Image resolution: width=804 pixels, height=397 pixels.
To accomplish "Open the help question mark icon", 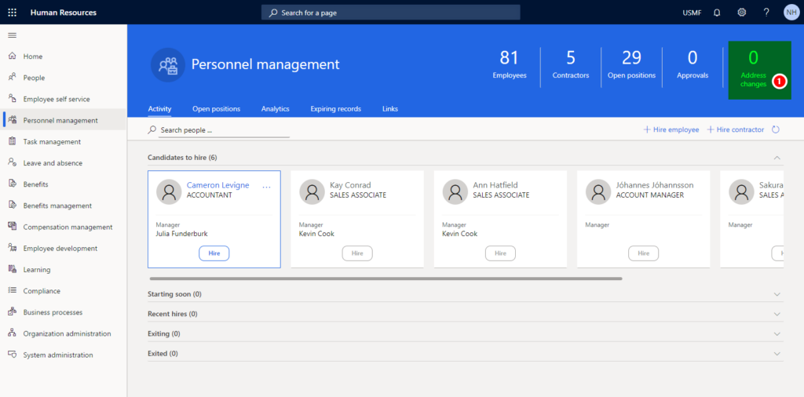I will (766, 13).
